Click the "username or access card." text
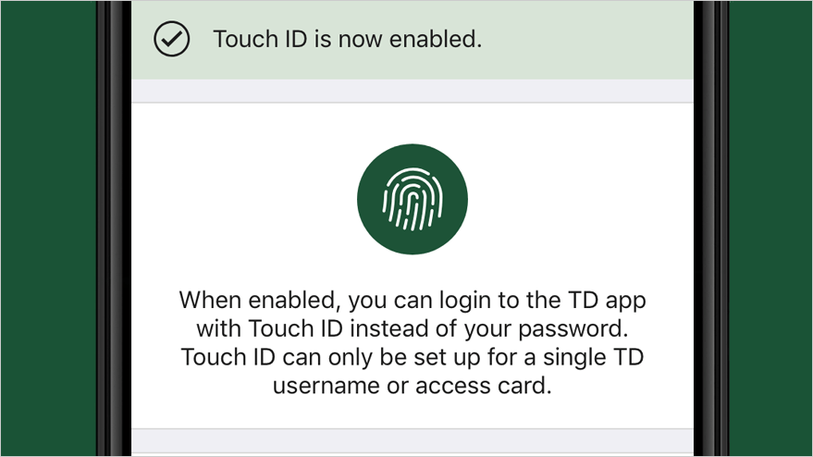The height and width of the screenshot is (457, 813). 413,386
